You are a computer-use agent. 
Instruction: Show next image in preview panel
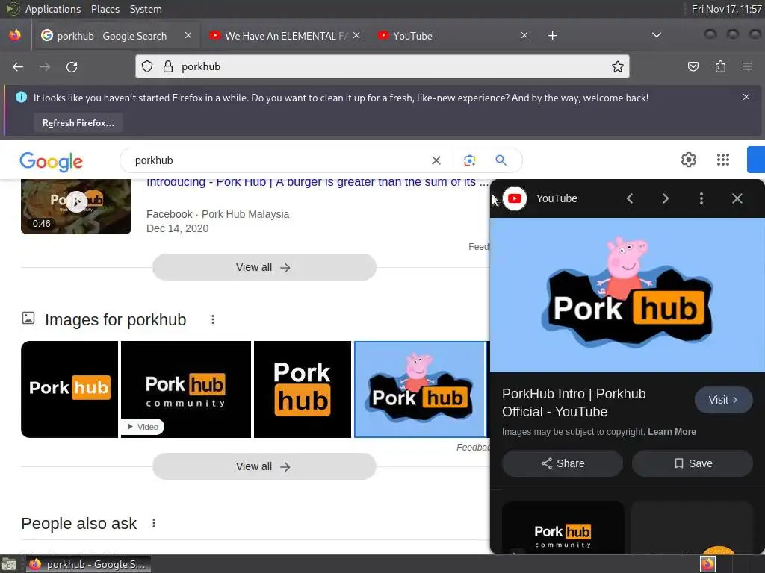(666, 198)
